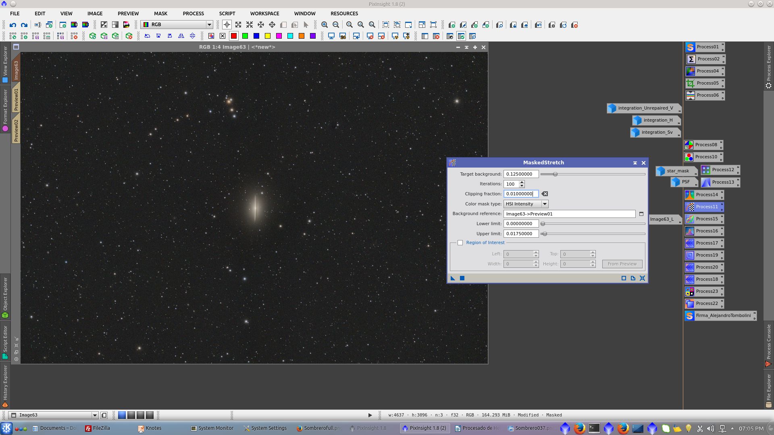Click the cyan mask color swatch
Screen dimensions: 774x435
tap(290, 36)
